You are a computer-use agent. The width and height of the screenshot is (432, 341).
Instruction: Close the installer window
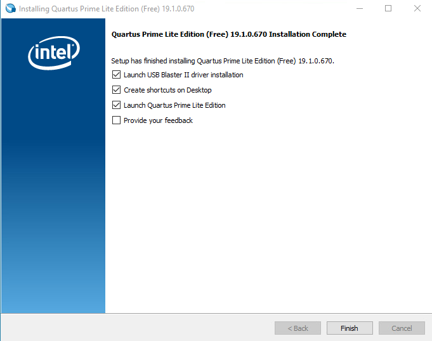click(417, 8)
